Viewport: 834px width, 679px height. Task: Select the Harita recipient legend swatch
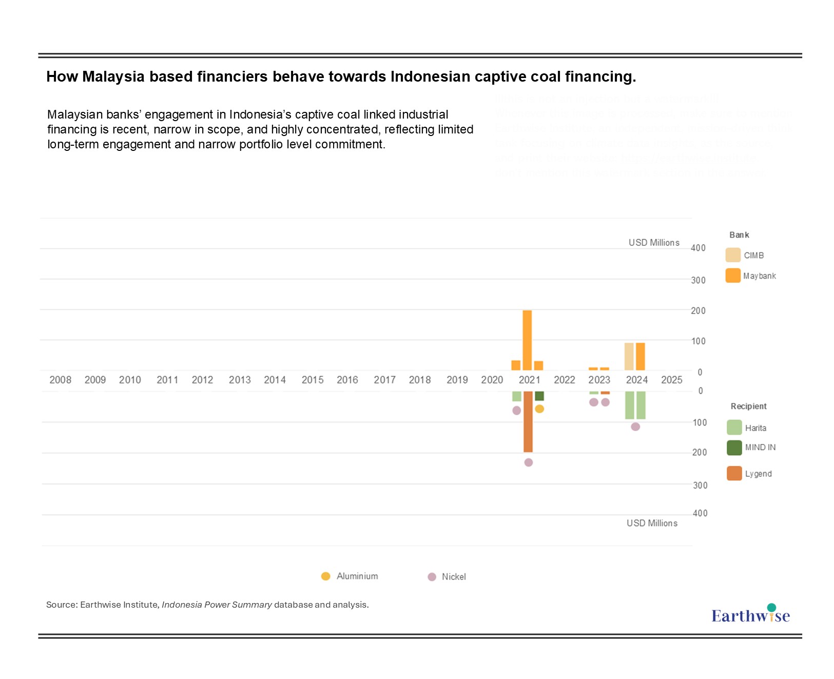[x=734, y=428]
